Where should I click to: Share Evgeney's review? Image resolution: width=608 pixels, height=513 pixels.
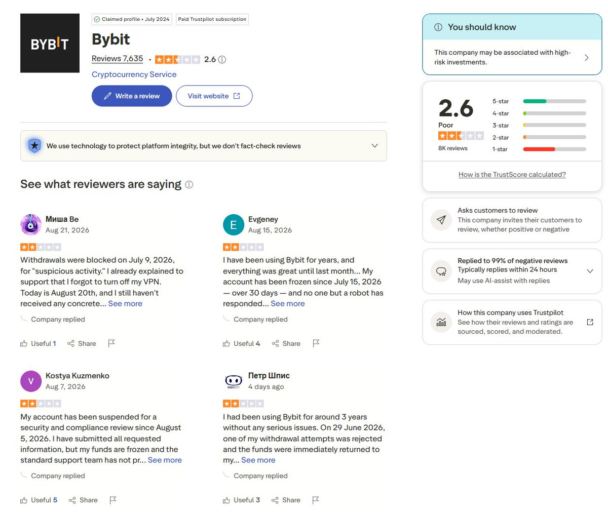pos(286,343)
